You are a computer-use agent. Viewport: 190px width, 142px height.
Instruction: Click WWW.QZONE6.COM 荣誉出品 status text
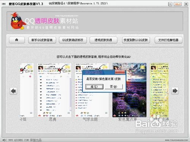click(25, 140)
